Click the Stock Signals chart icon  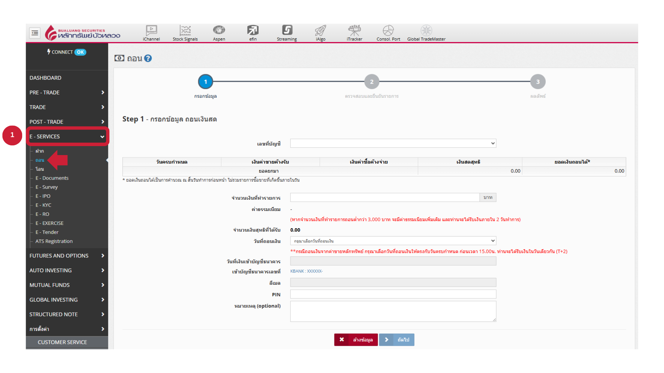click(x=185, y=30)
